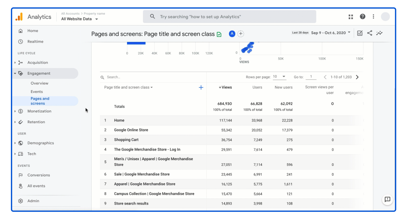The height and width of the screenshot is (217, 403).
Task: Open the date range dropdown
Action: pyautogui.click(x=331, y=33)
